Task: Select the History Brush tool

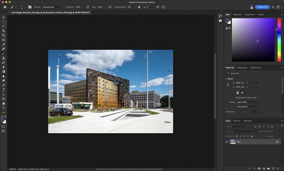Action: click(x=3, y=63)
